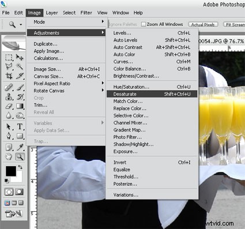Select the Brush tool
The width and height of the screenshot is (245, 229).
point(20,88)
